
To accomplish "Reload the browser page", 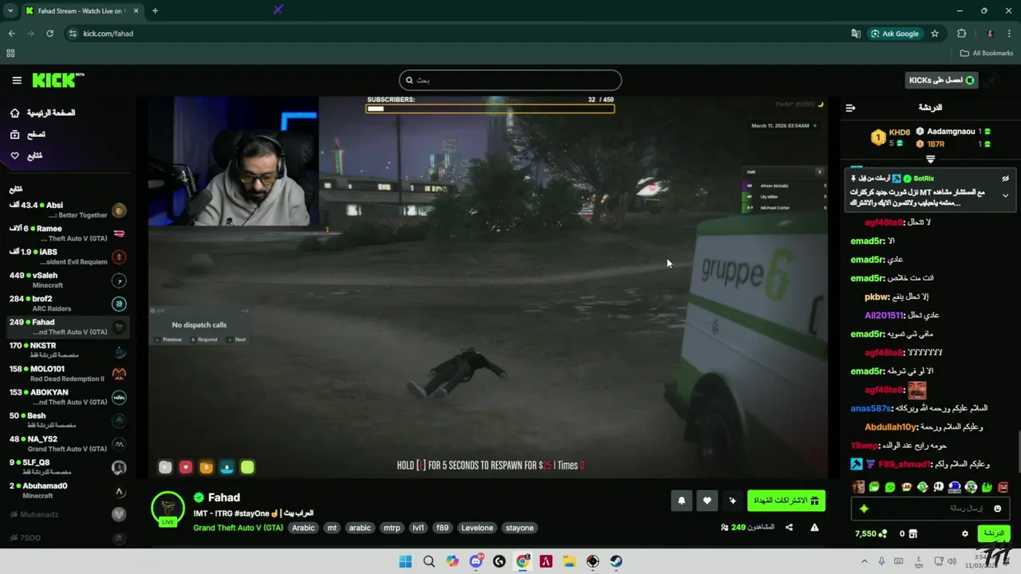I will [49, 33].
